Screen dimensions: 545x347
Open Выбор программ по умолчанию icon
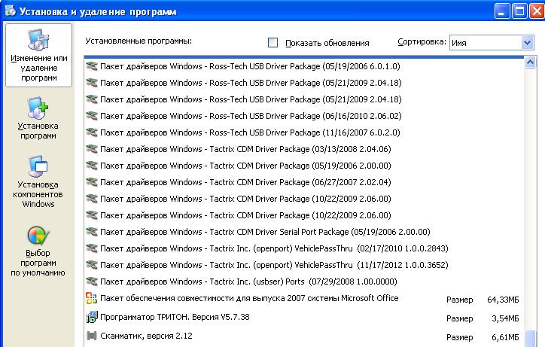(38, 236)
